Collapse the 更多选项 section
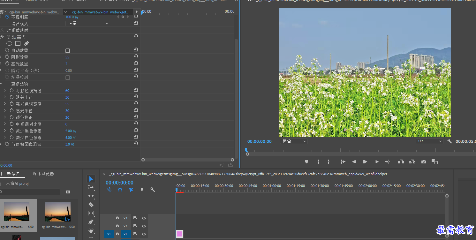The image size is (476, 240). tap(1, 84)
